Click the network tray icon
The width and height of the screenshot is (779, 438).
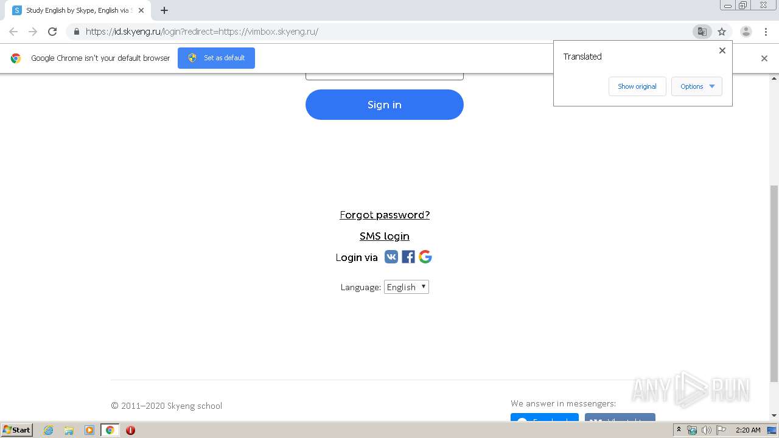point(692,430)
